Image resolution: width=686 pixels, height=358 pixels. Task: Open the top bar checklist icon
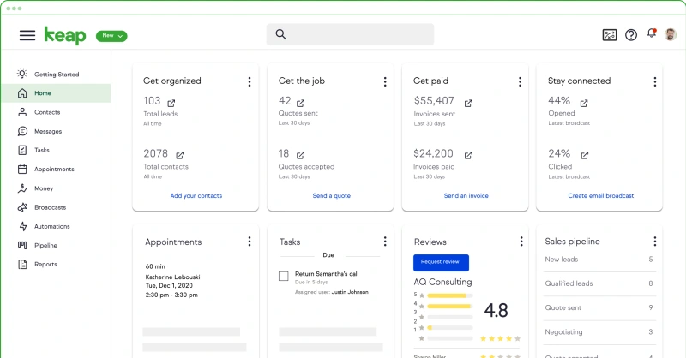[x=610, y=35]
